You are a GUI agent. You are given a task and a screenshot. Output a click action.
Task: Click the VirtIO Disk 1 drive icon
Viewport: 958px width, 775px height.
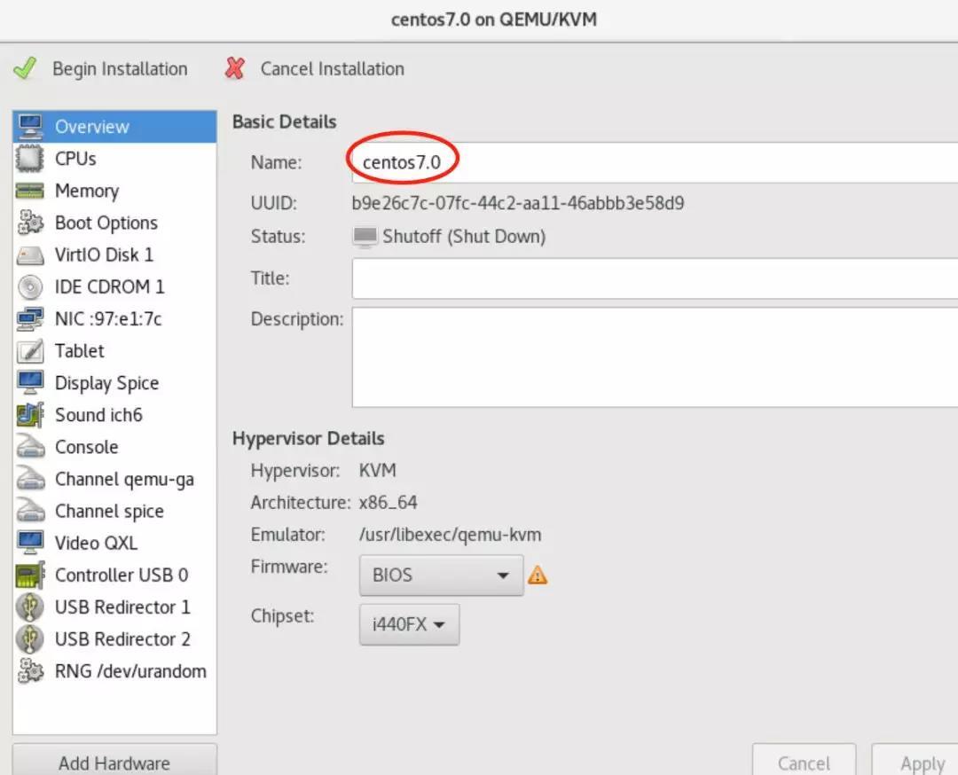click(x=30, y=255)
